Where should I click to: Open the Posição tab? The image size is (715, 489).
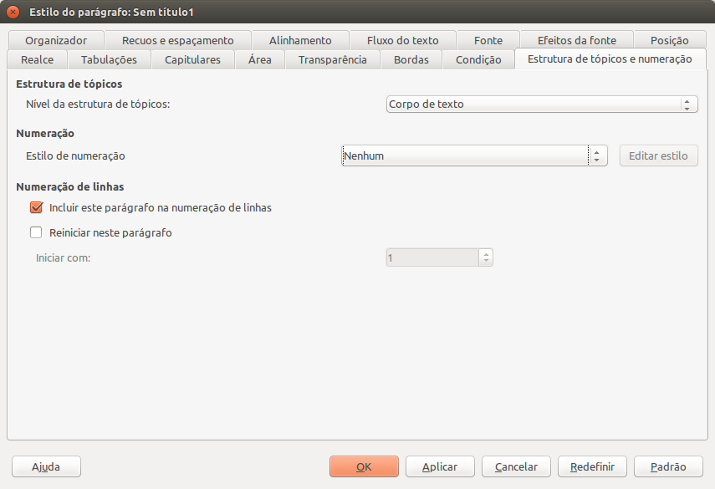click(669, 41)
